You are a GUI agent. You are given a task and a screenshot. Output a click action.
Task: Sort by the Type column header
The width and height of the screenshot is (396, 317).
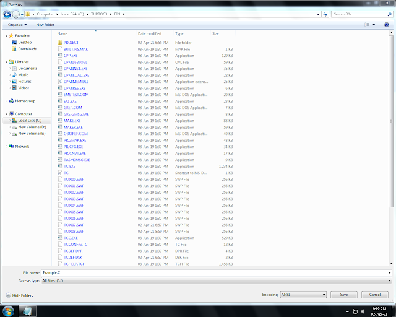pos(179,33)
